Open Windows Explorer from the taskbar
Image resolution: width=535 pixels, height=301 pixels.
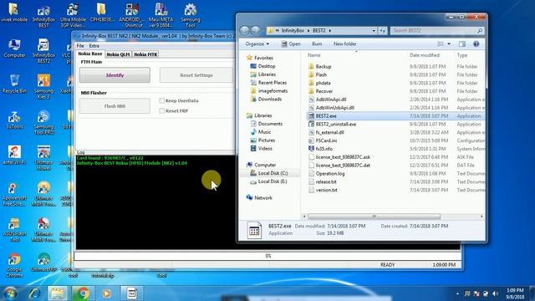[58, 293]
